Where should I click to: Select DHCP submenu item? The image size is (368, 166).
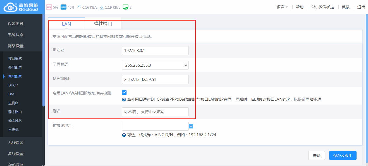point(13,85)
